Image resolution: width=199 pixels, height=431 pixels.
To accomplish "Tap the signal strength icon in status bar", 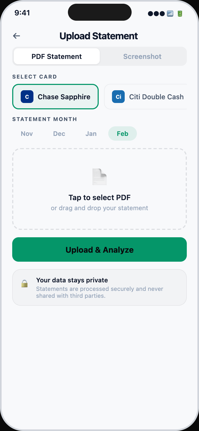I will (170, 14).
